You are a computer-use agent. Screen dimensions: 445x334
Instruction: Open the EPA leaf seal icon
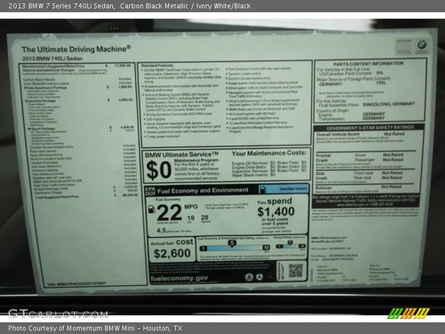tap(249, 277)
